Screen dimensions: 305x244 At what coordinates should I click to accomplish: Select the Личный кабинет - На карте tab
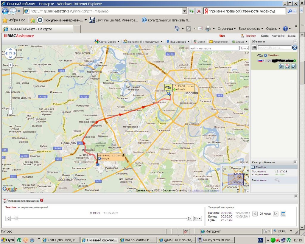pos(38,29)
